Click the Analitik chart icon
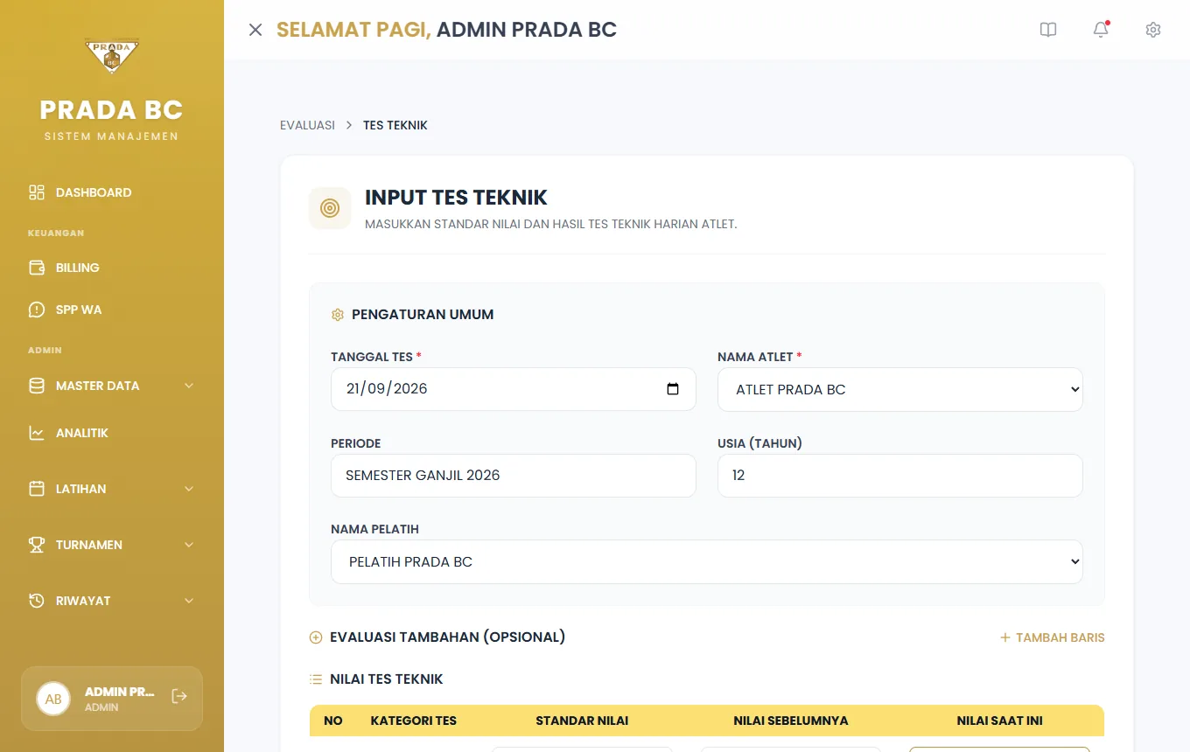 (37, 433)
